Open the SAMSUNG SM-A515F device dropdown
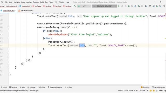Viewport: 166px width, 93px height. [x=104, y=6]
